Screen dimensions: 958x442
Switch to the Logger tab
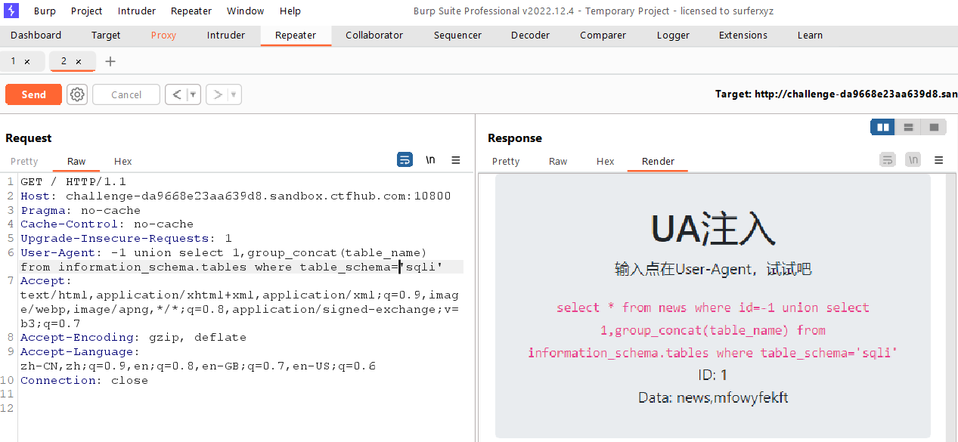(673, 36)
